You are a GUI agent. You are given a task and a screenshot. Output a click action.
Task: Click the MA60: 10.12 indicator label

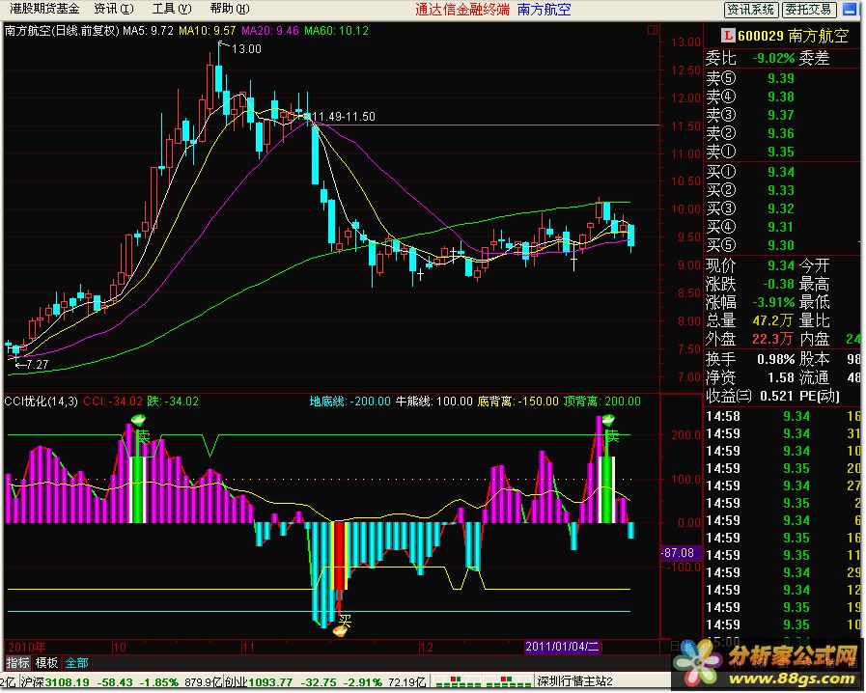point(336,31)
